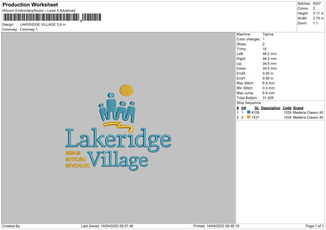The width and height of the screenshot is (326, 230).
Task: Click the Lakeridge Village embroidery design preview
Action: click(118, 127)
